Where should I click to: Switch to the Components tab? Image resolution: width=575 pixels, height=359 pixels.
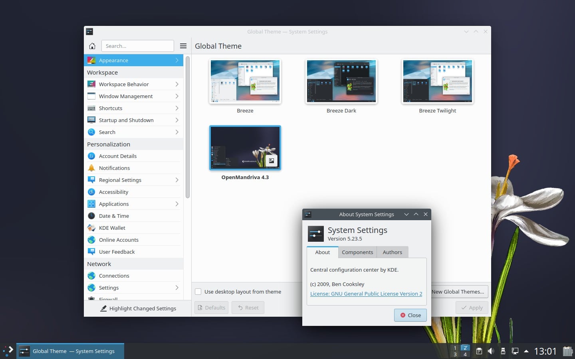[357, 252]
